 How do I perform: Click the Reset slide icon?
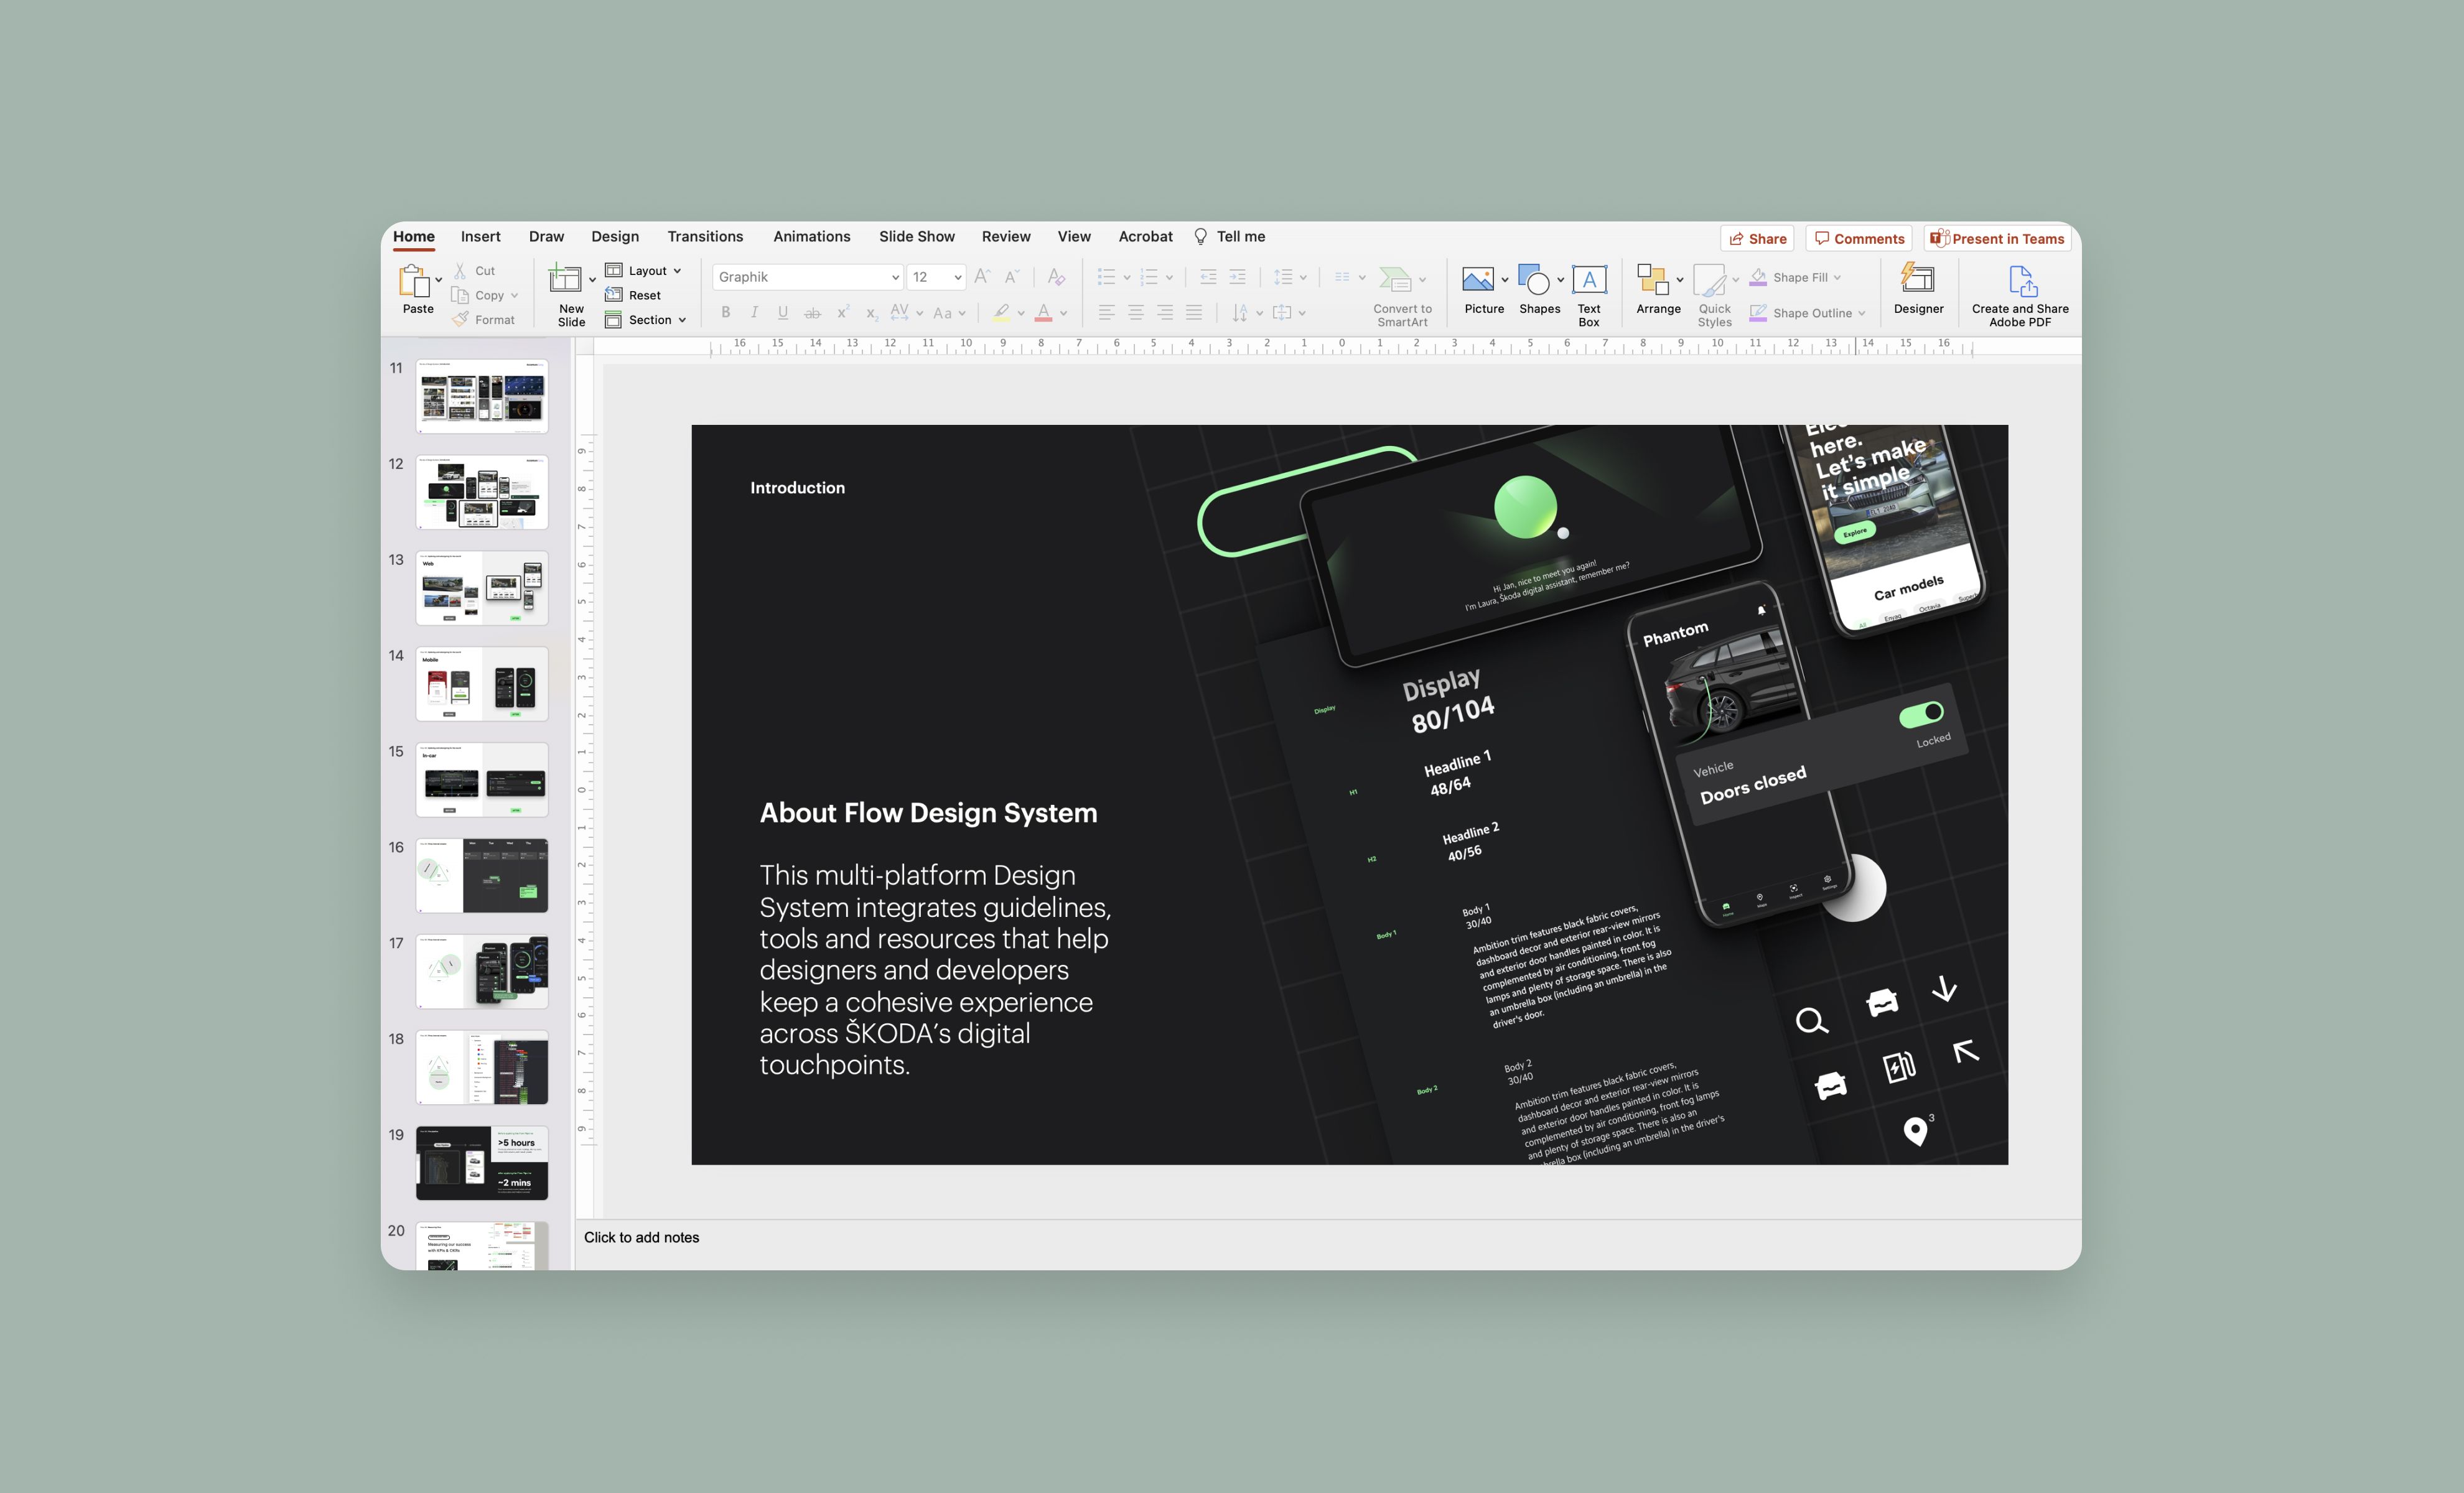[613, 295]
